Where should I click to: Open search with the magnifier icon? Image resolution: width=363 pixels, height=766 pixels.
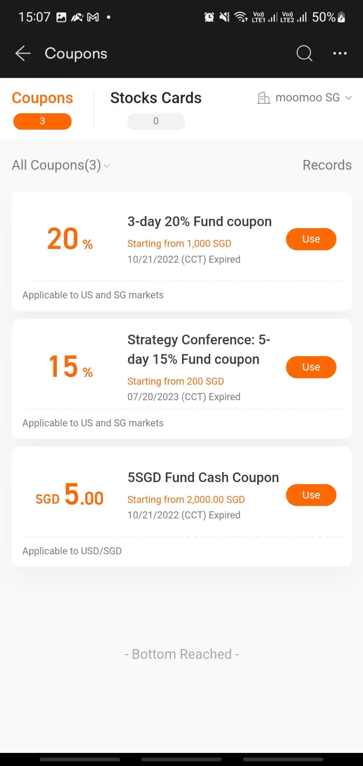(304, 53)
